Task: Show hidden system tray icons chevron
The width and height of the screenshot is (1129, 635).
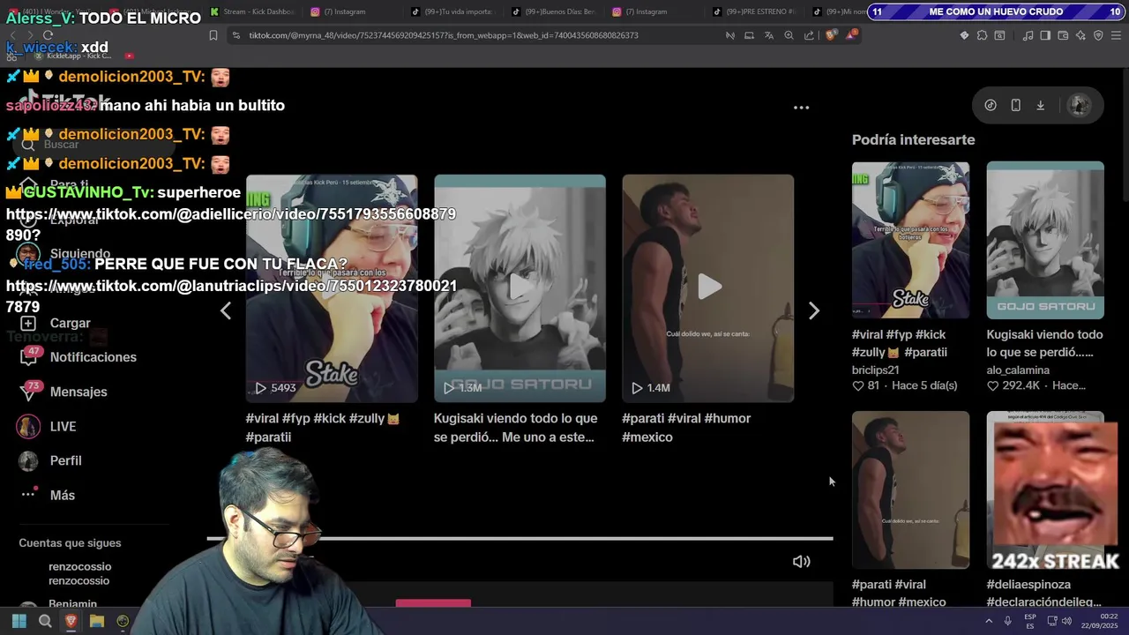Action: tap(988, 621)
